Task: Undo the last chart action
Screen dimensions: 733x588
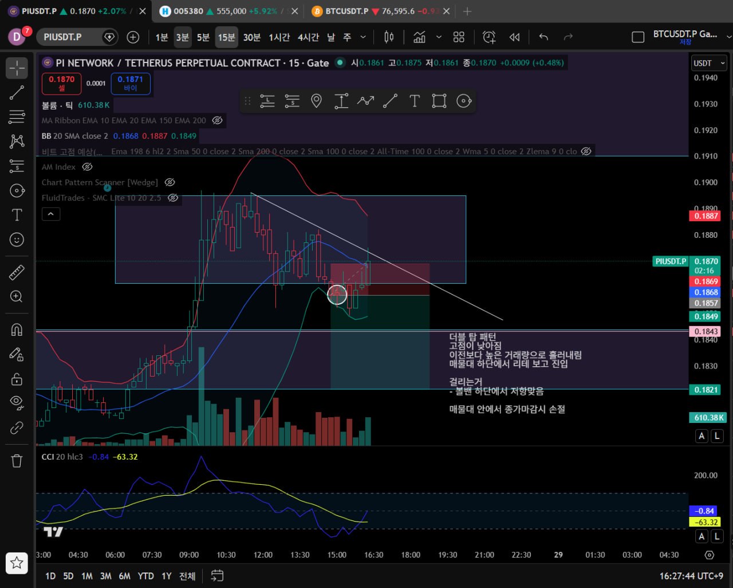Action: pos(543,37)
